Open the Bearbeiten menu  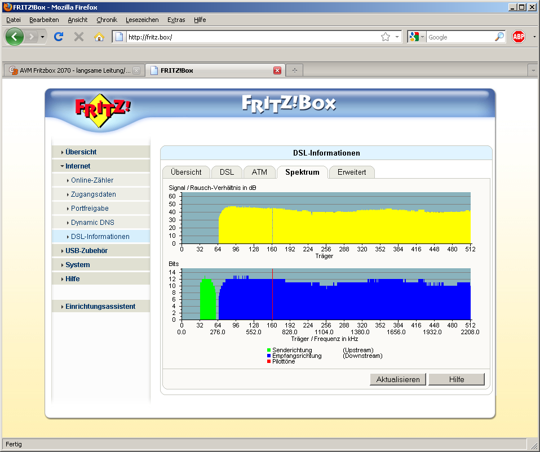pyautogui.click(x=44, y=20)
